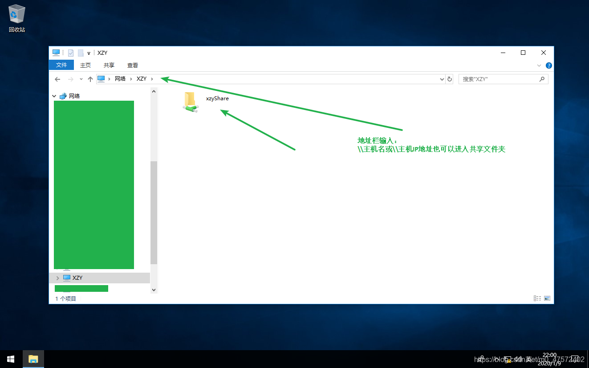Click the search magnifier icon
589x368 pixels.
click(542, 79)
